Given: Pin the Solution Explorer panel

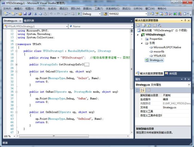Looking at the screenshot, I should (x=185, y=20).
